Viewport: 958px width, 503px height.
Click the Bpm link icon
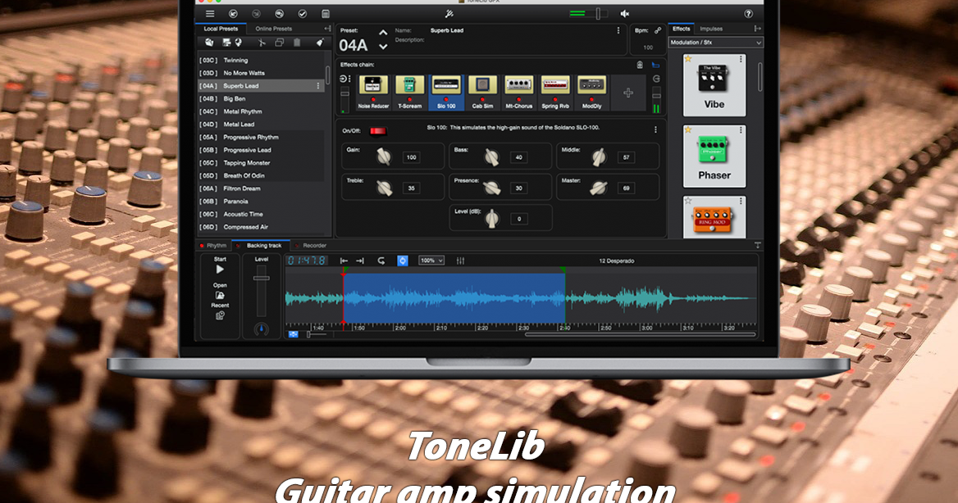[x=658, y=30]
